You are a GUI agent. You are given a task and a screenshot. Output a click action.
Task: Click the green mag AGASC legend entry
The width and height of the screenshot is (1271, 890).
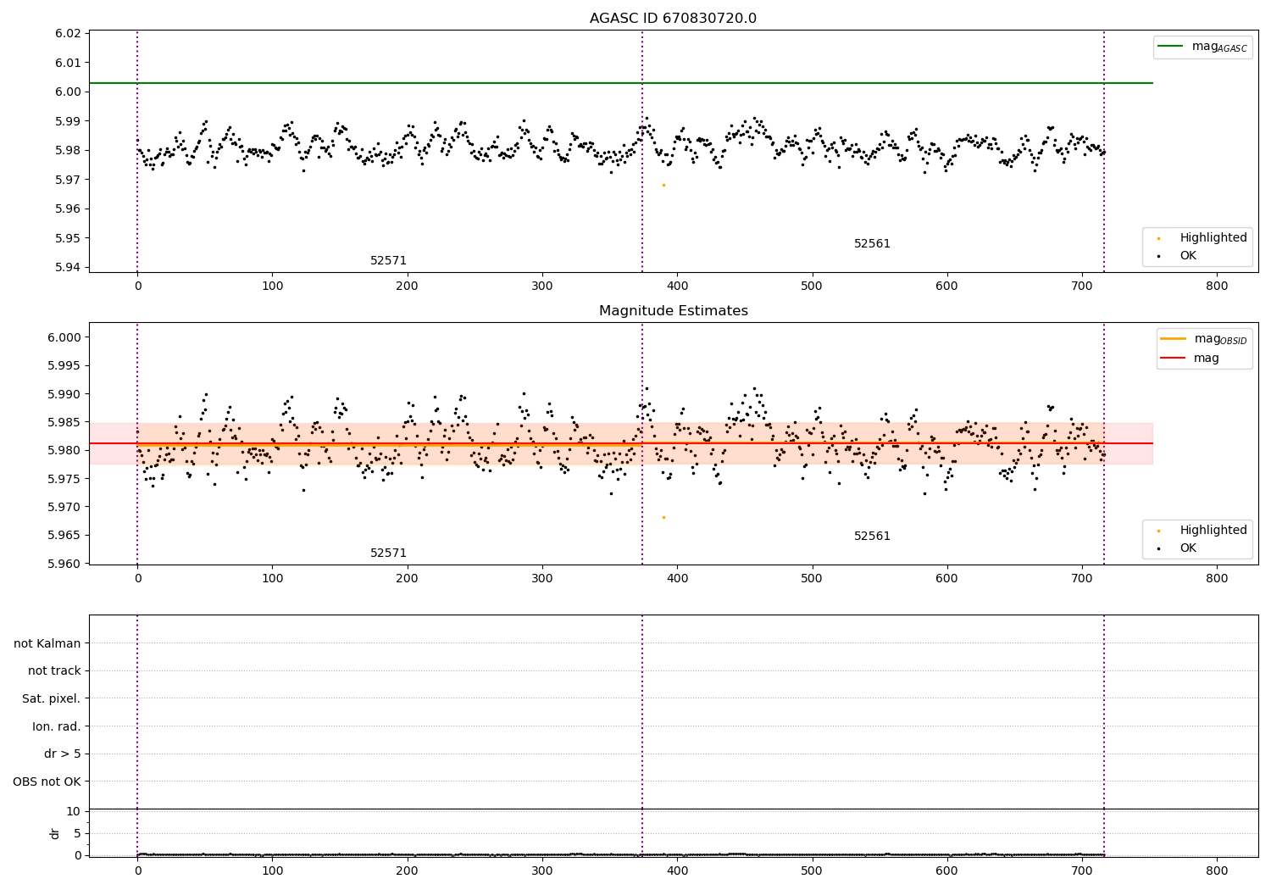point(1202,47)
